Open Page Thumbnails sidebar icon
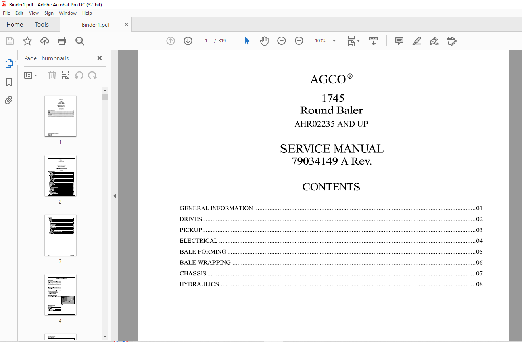Viewport: 522px width, 342px height. (x=9, y=63)
